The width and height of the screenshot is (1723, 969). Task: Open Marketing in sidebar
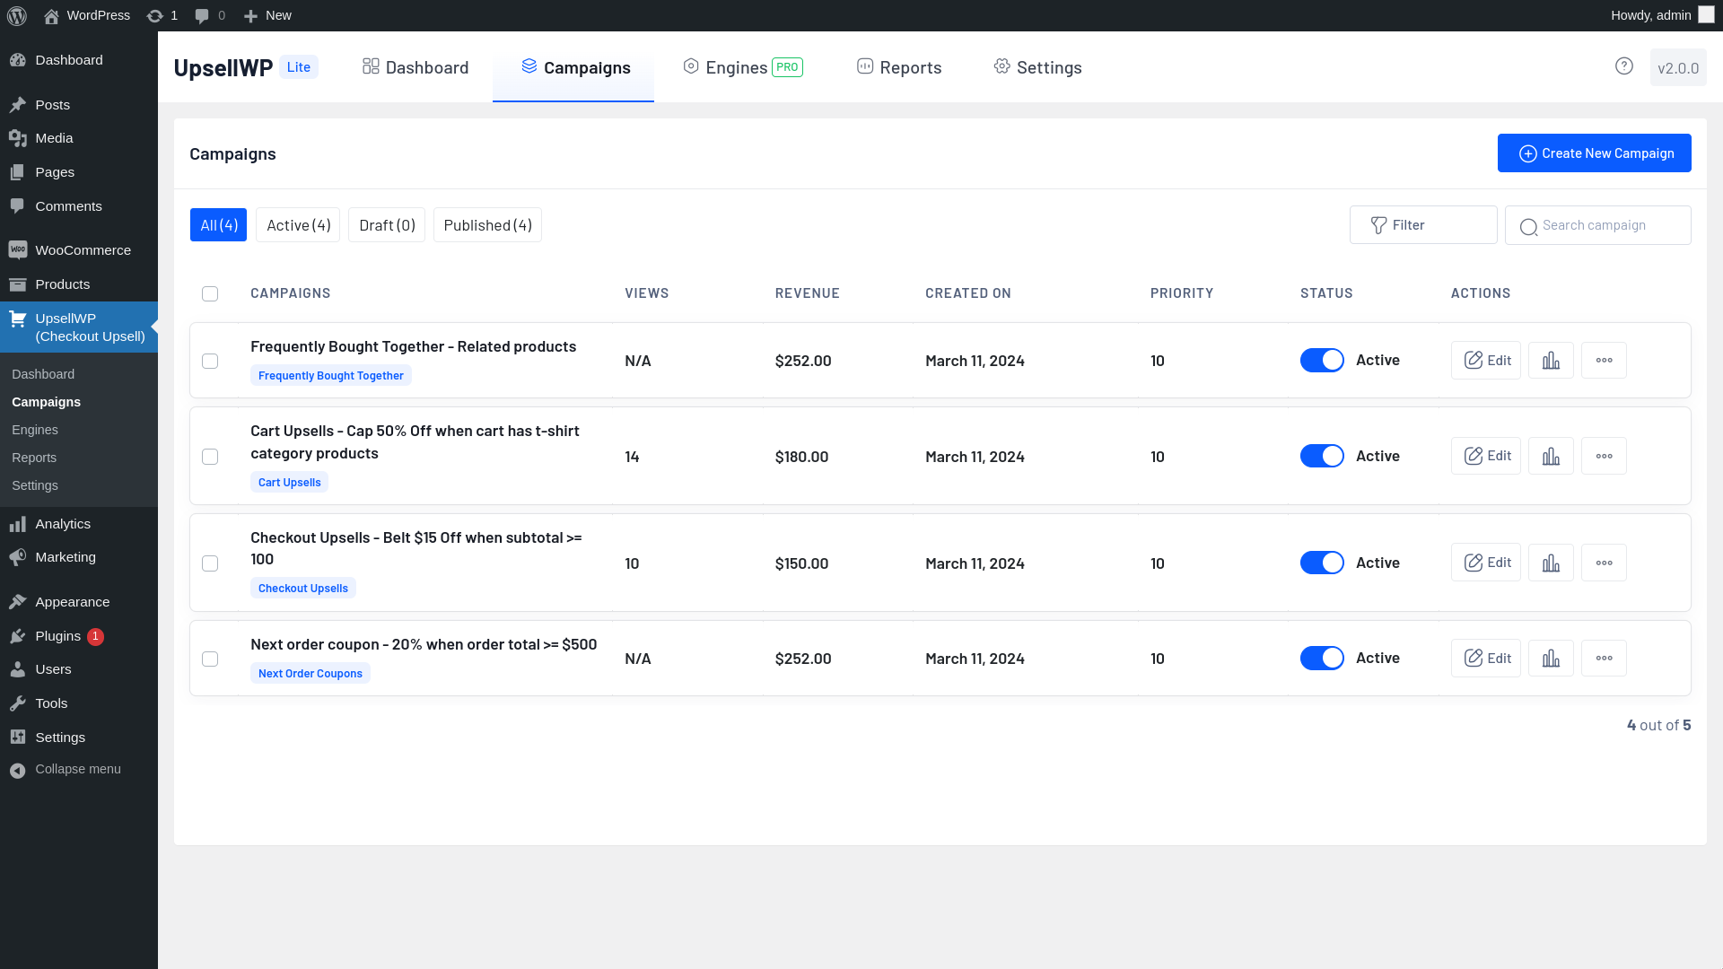79,557
